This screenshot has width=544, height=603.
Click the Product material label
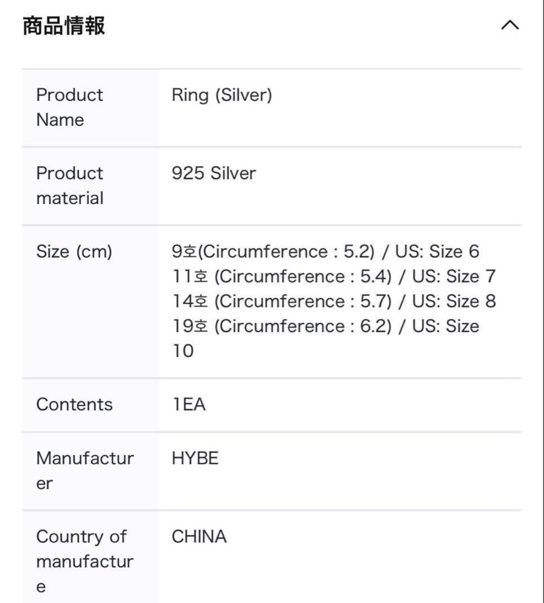[70, 185]
